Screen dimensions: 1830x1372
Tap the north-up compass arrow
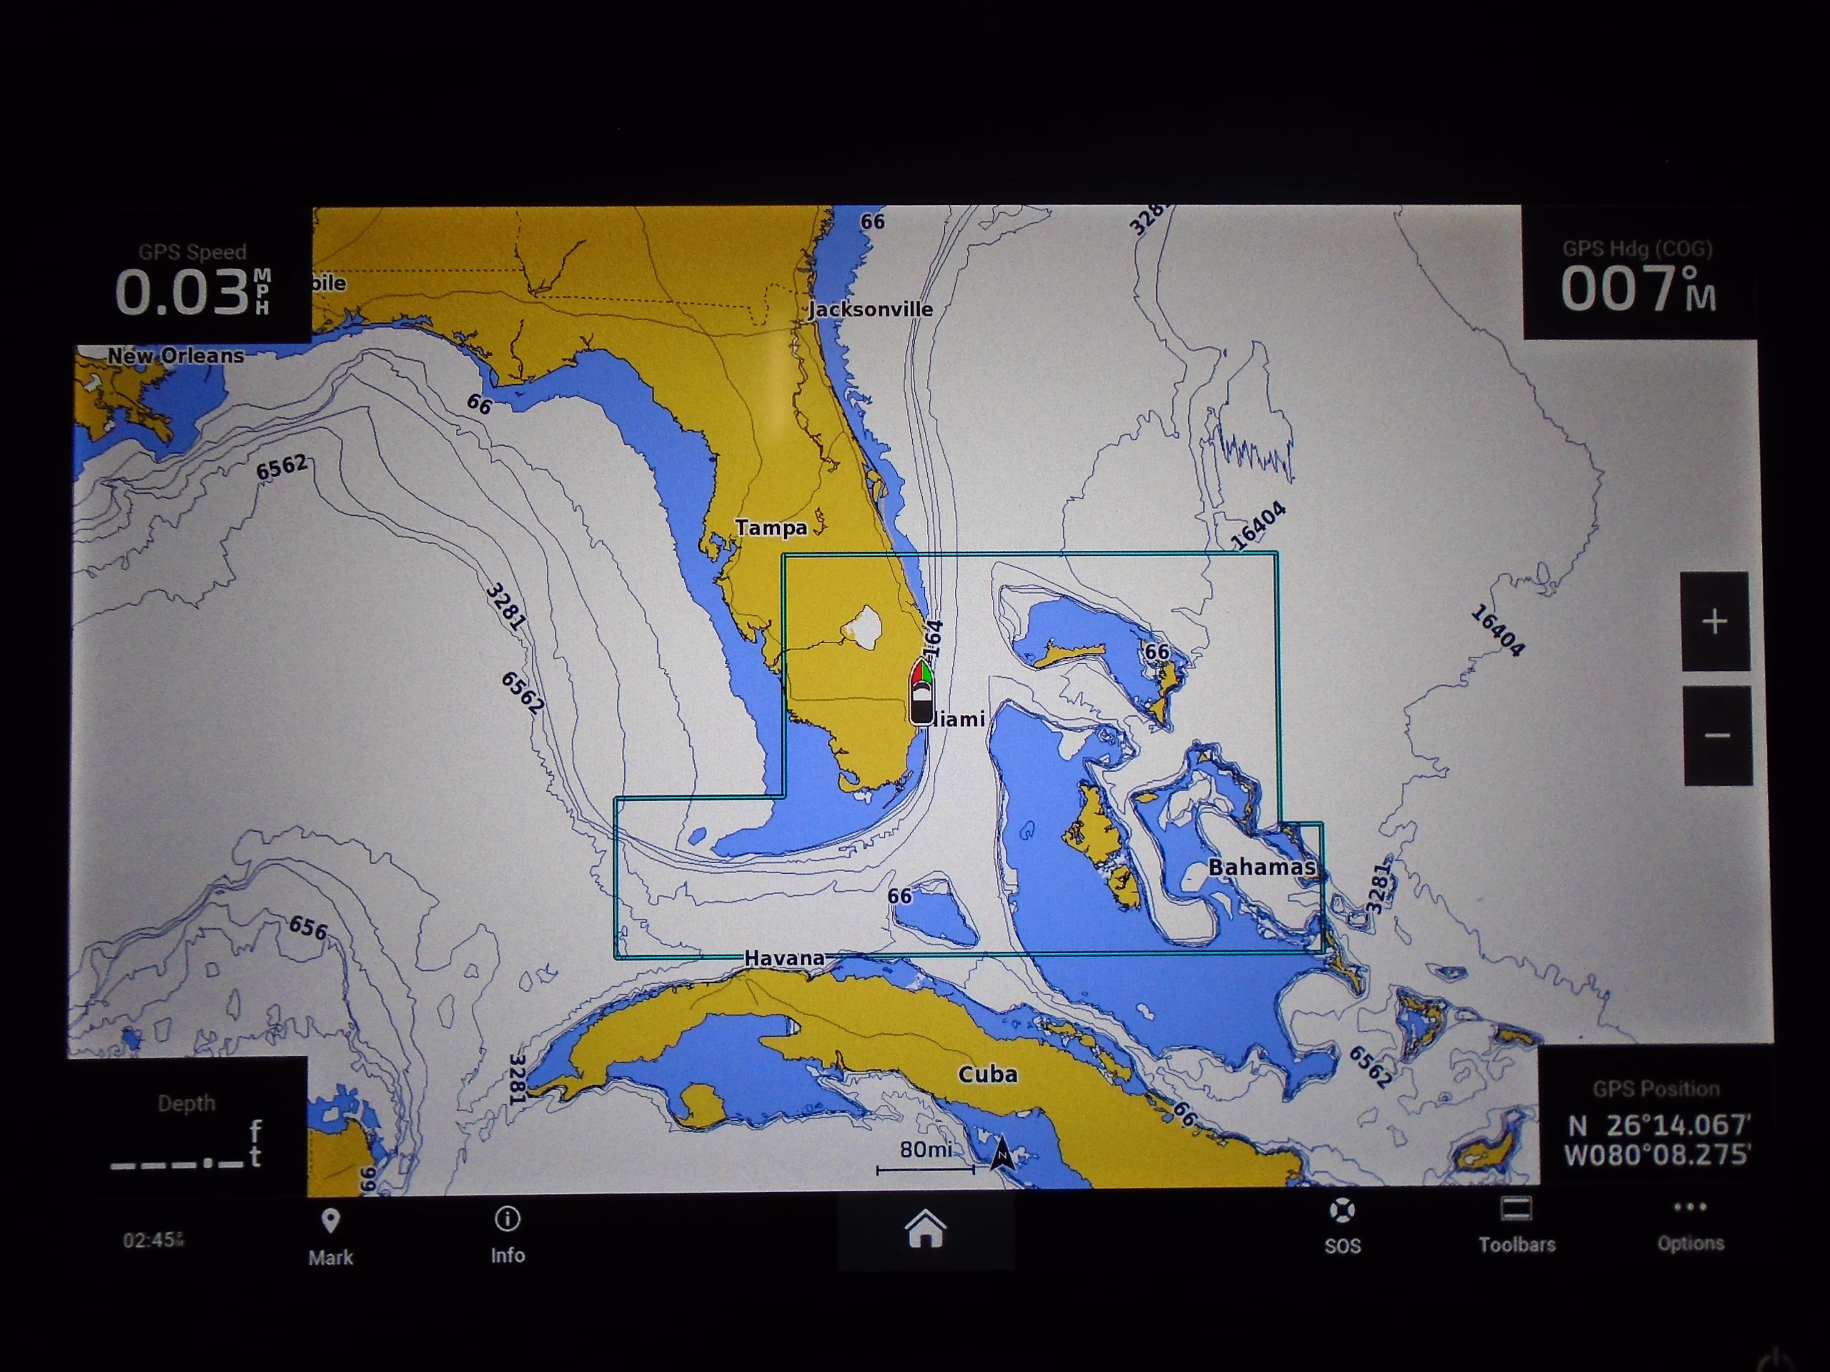point(1002,1152)
